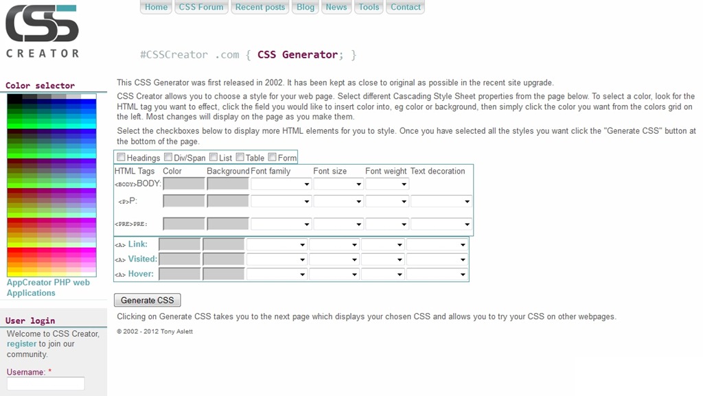Click the Hover Background field

click(223, 274)
